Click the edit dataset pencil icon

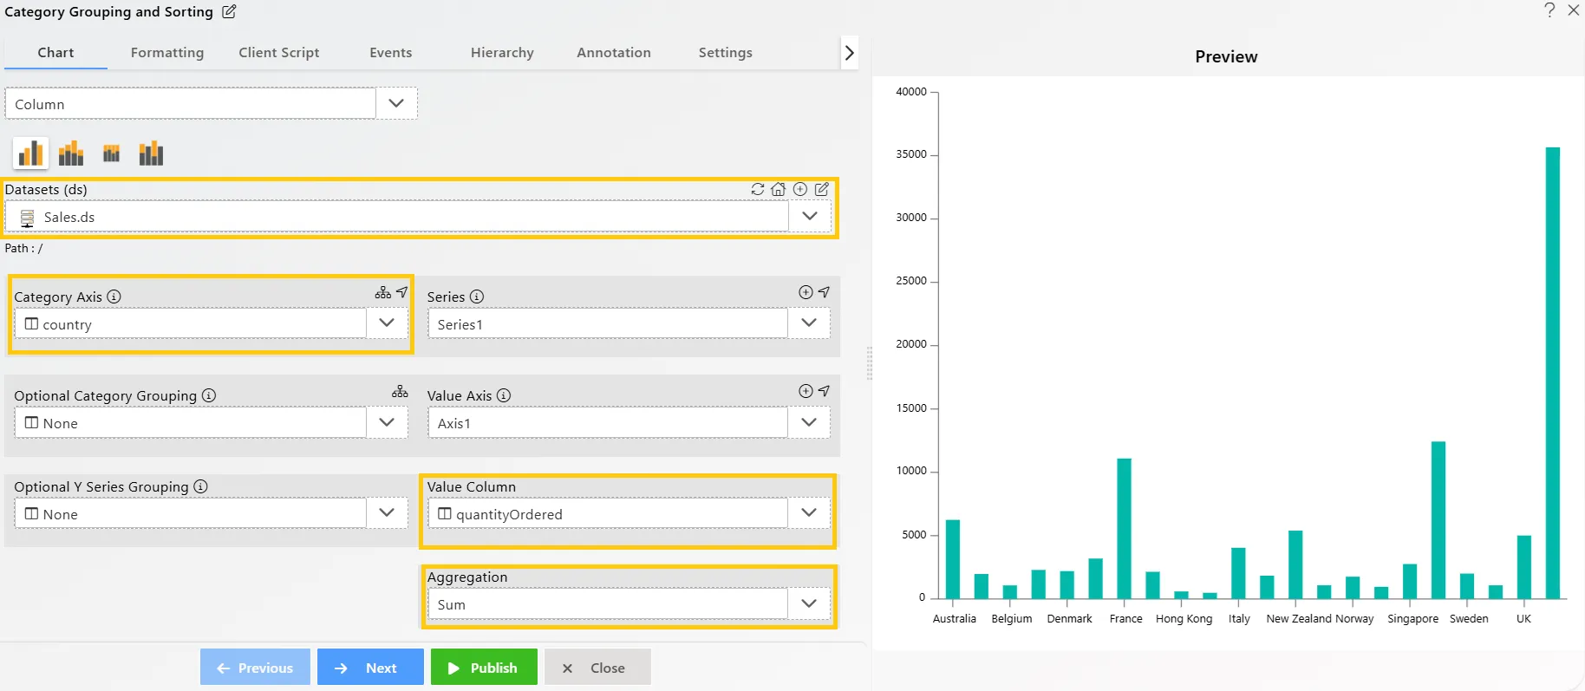(822, 189)
